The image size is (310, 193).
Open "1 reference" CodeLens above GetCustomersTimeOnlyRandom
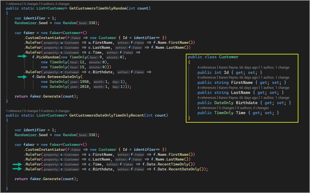(x=14, y=4)
